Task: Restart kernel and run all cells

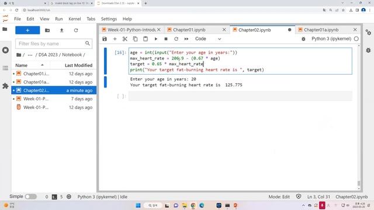Action: (x=186, y=39)
